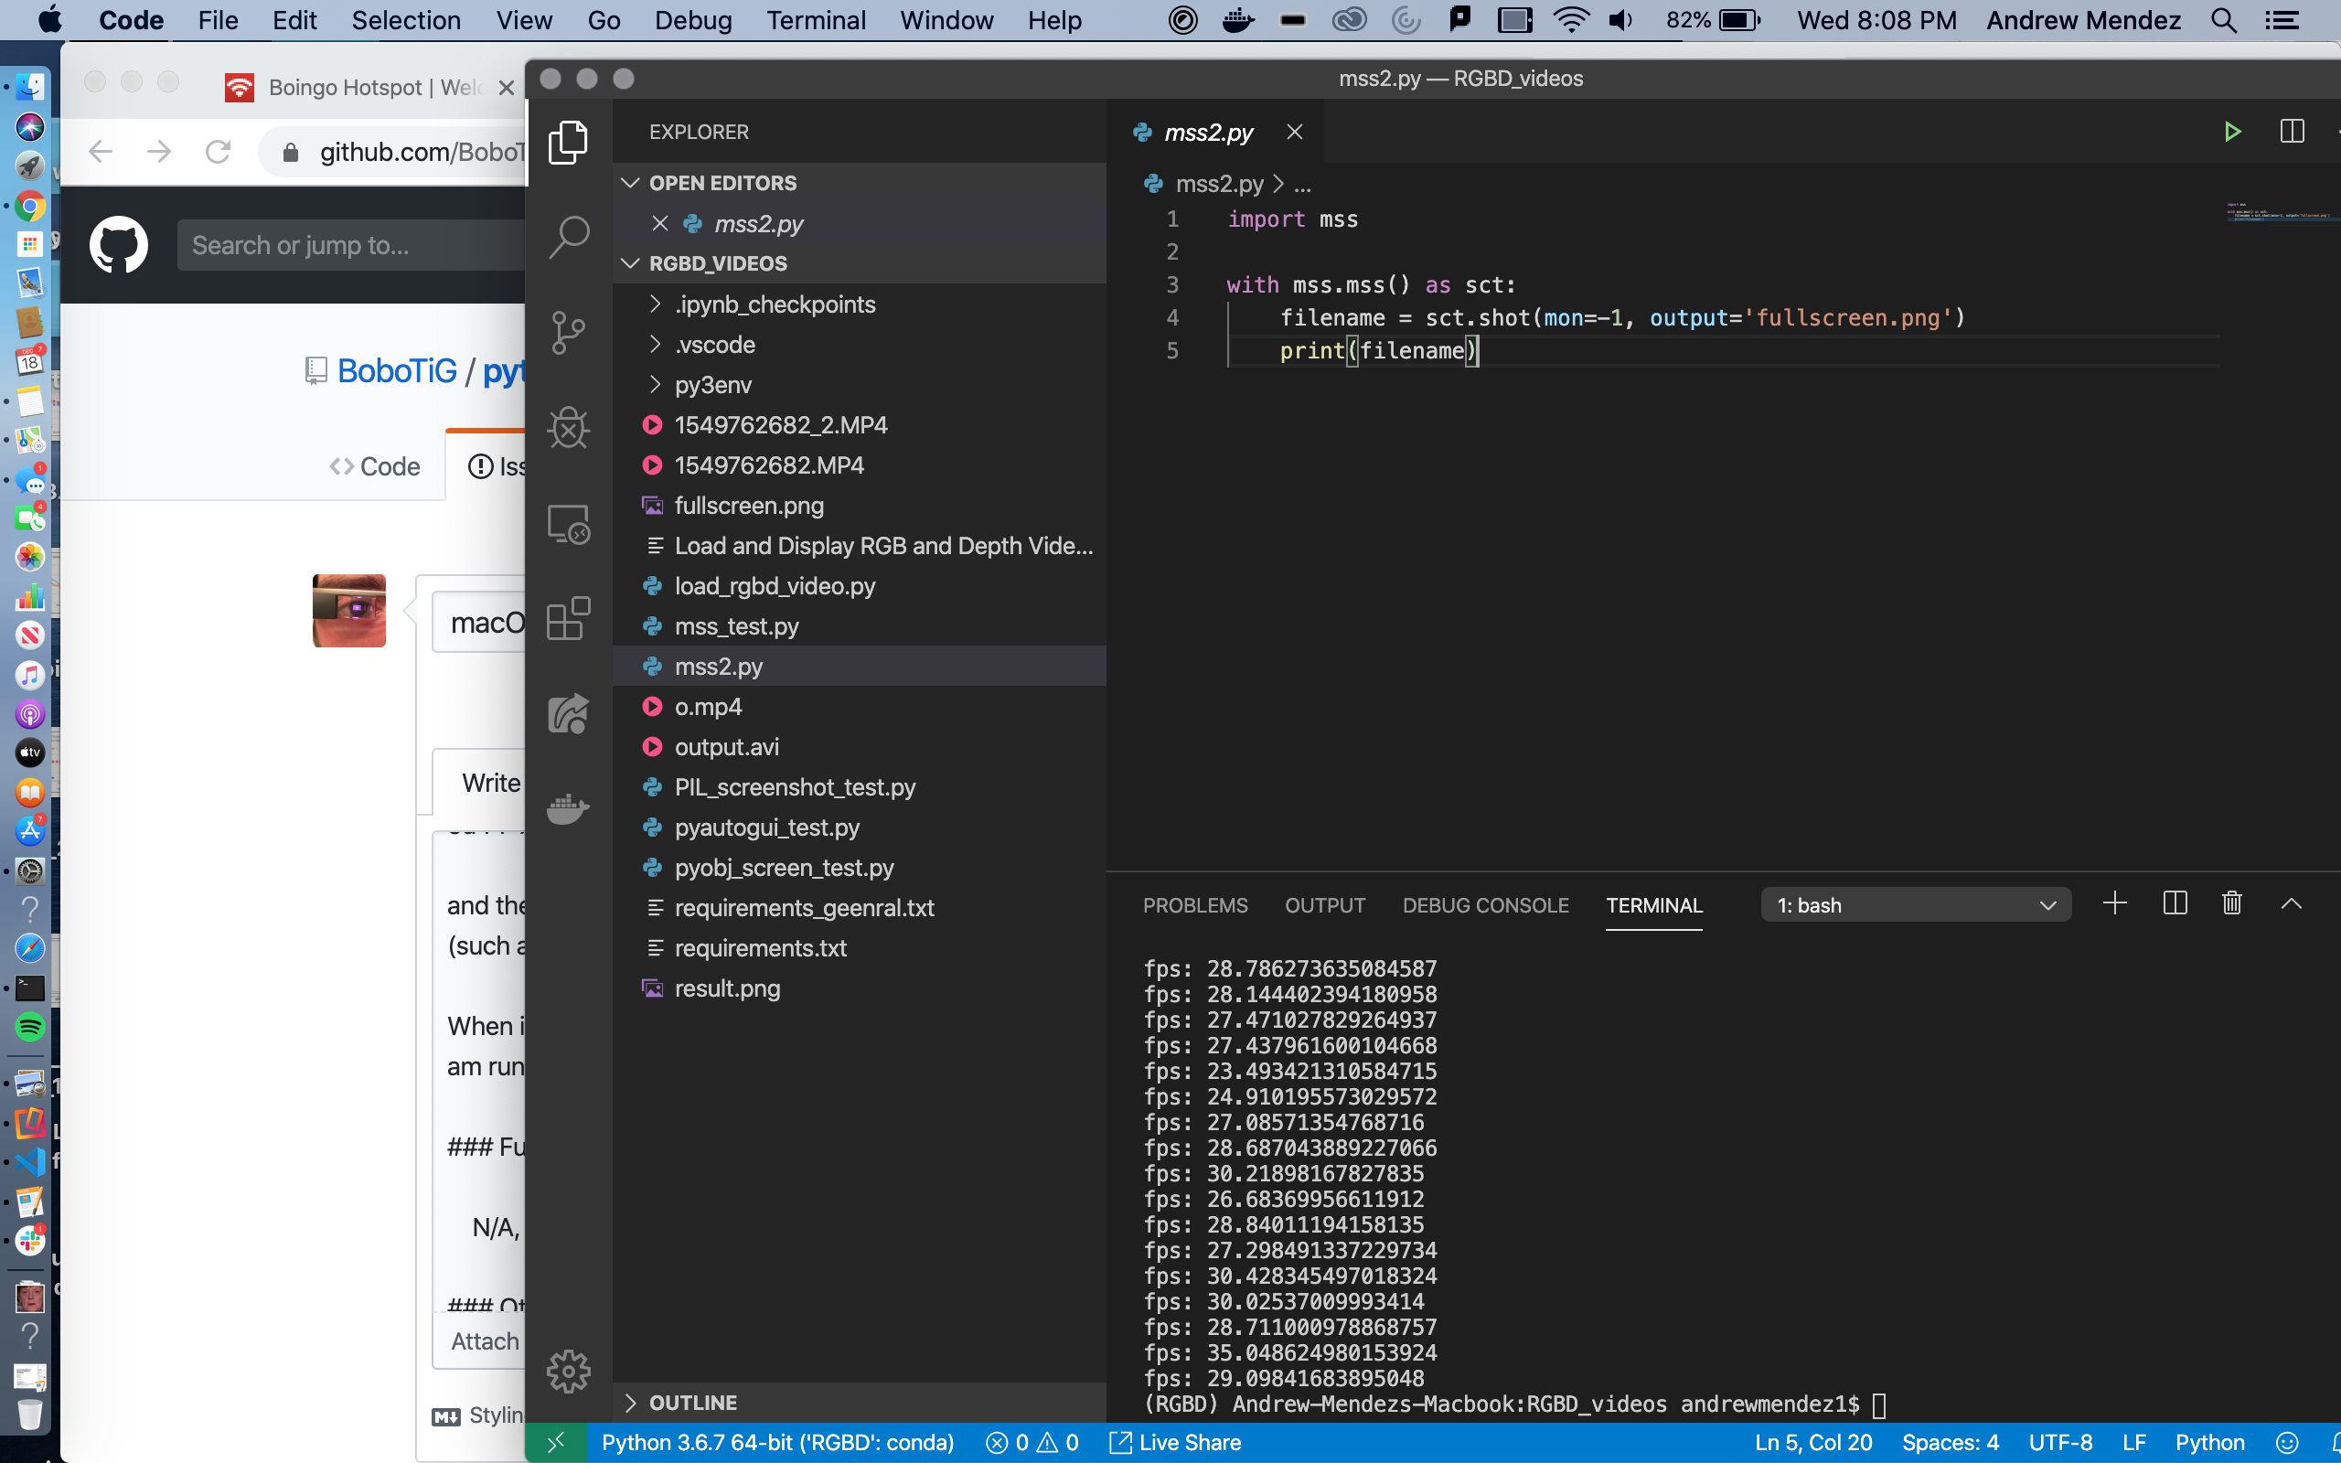The width and height of the screenshot is (2341, 1463).
Task: Open the Search view in the activity bar
Action: (569, 236)
